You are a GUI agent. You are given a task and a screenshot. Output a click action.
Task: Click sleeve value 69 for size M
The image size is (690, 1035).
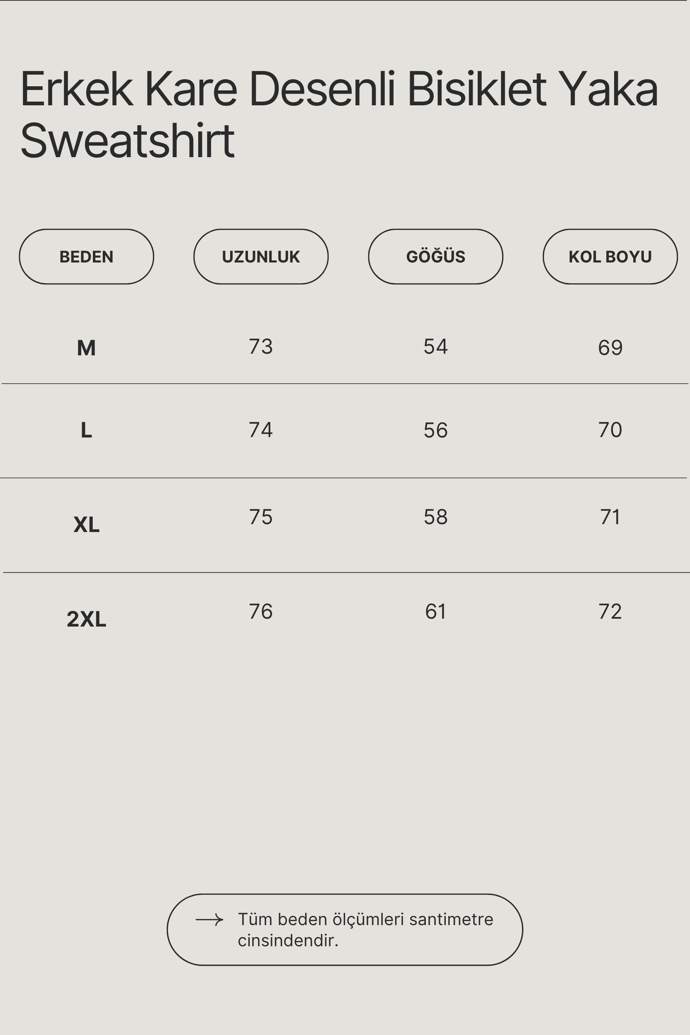pyautogui.click(x=610, y=347)
